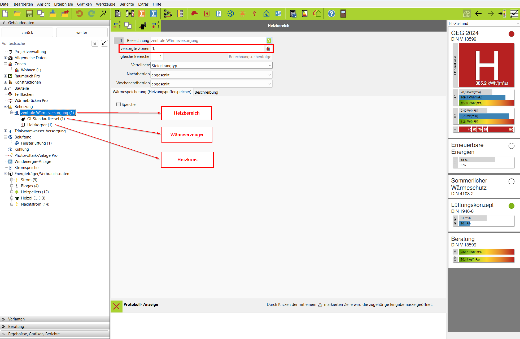Viewport: 520px width, 339px height.
Task: Enable the Speicher checkbox
Action: point(119,104)
